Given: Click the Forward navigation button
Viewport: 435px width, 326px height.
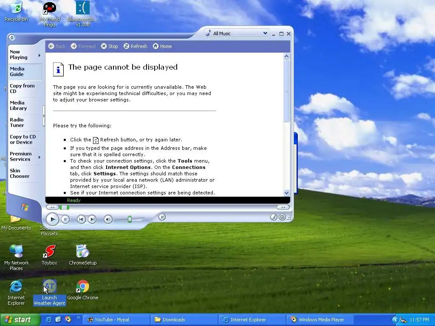Looking at the screenshot, I should coord(83,46).
